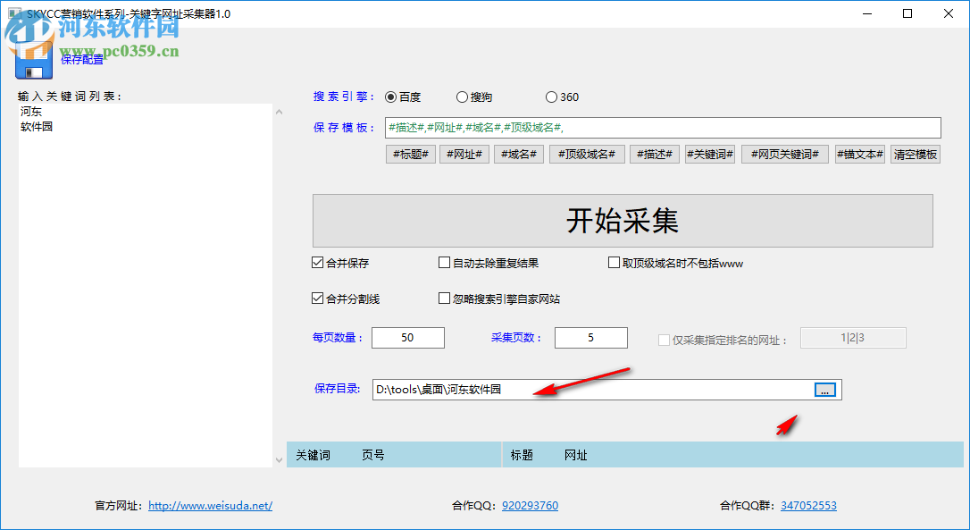Click 清空模板 to clear the template
970x530 pixels.
click(915, 154)
